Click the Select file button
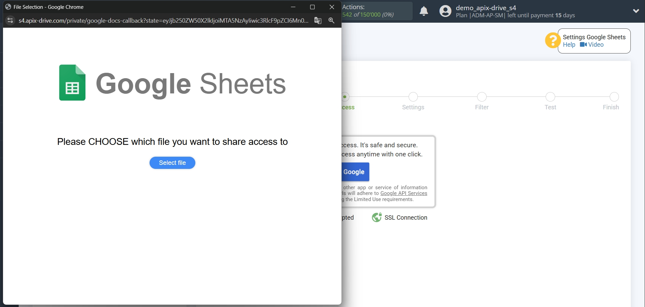 pos(172,163)
